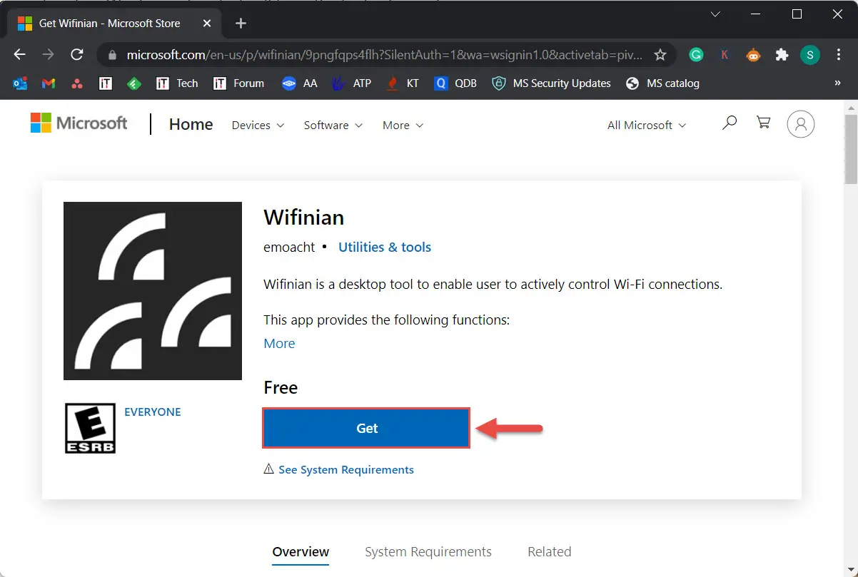858x577 pixels.
Task: Reload the page with refresh icon
Action: 77,55
